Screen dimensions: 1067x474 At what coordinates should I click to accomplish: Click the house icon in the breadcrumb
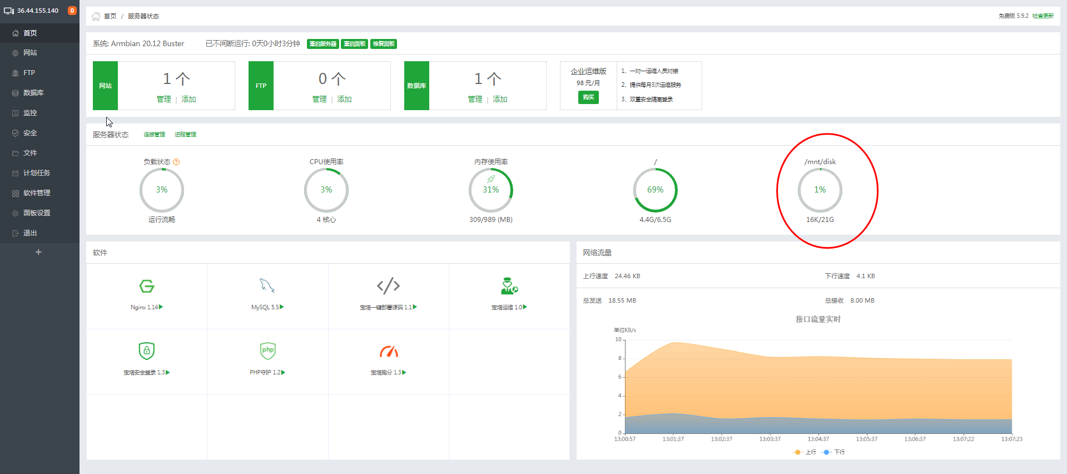pos(96,16)
